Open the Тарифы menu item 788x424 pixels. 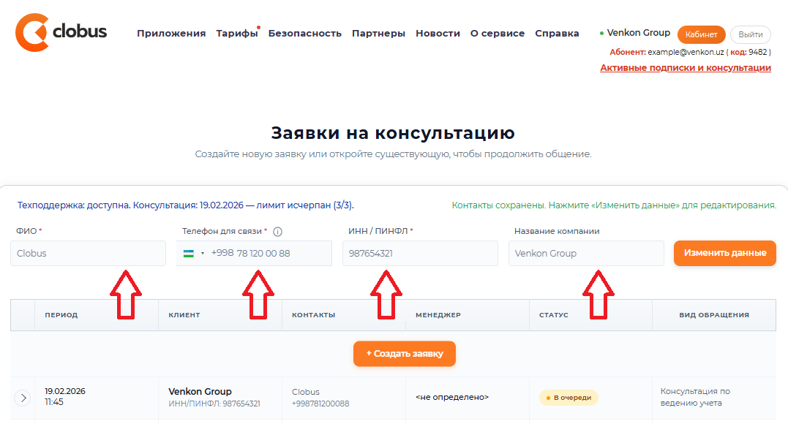(236, 33)
